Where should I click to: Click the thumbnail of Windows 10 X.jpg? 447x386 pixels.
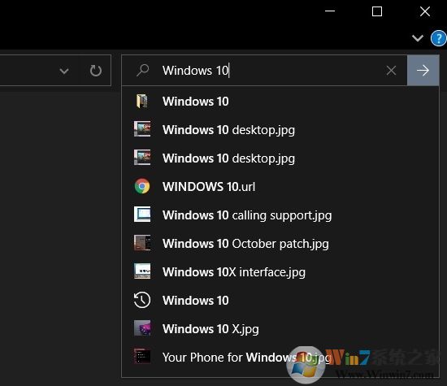coord(142,328)
